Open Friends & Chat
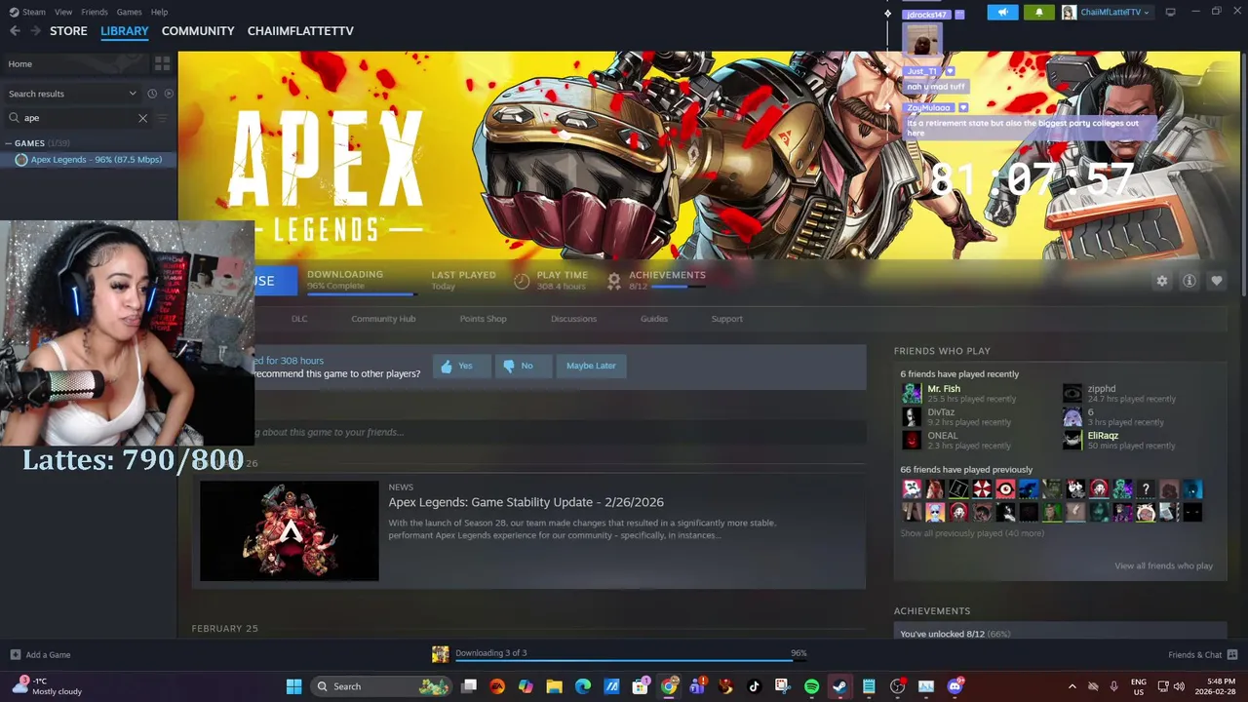This screenshot has width=1248, height=702. (x=1202, y=655)
